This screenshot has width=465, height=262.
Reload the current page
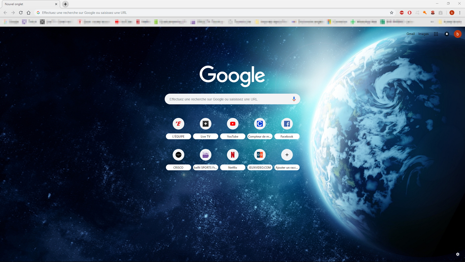pyautogui.click(x=21, y=13)
